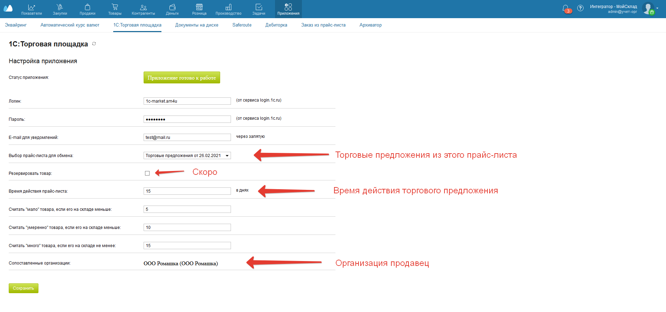Open the Розница section

point(199,9)
